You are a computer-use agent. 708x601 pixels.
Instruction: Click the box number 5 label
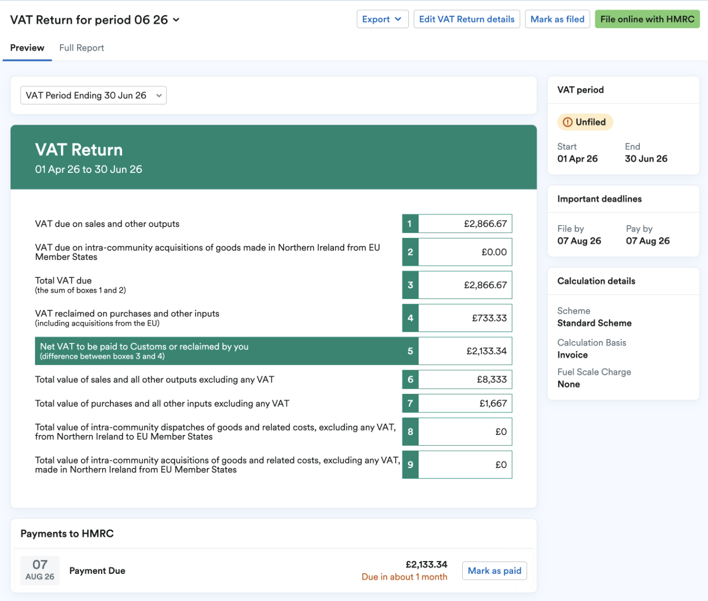(410, 351)
